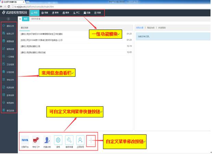Click the double-left arrow before the page tabs
Screen dimensions: 212x154
pos(20,19)
